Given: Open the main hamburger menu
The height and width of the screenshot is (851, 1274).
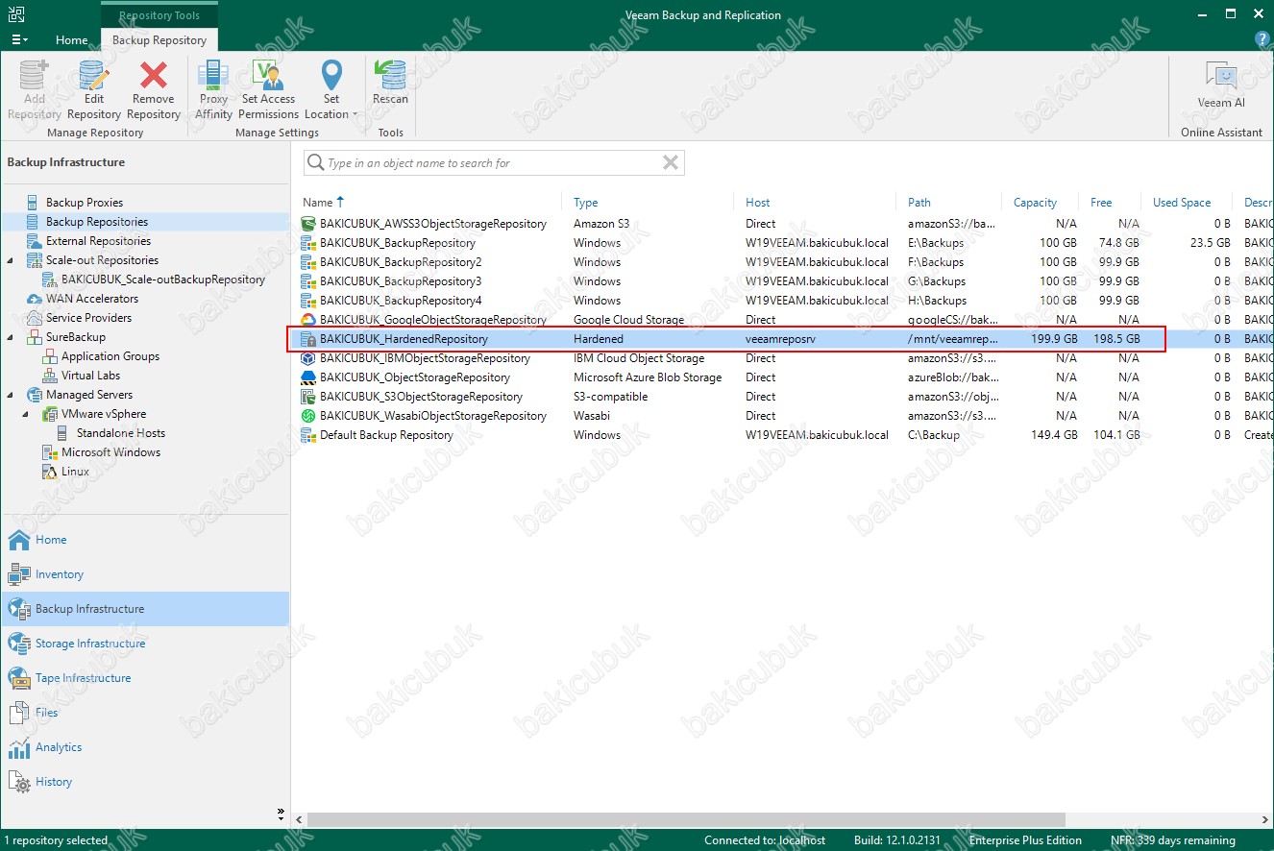Looking at the screenshot, I should point(19,40).
